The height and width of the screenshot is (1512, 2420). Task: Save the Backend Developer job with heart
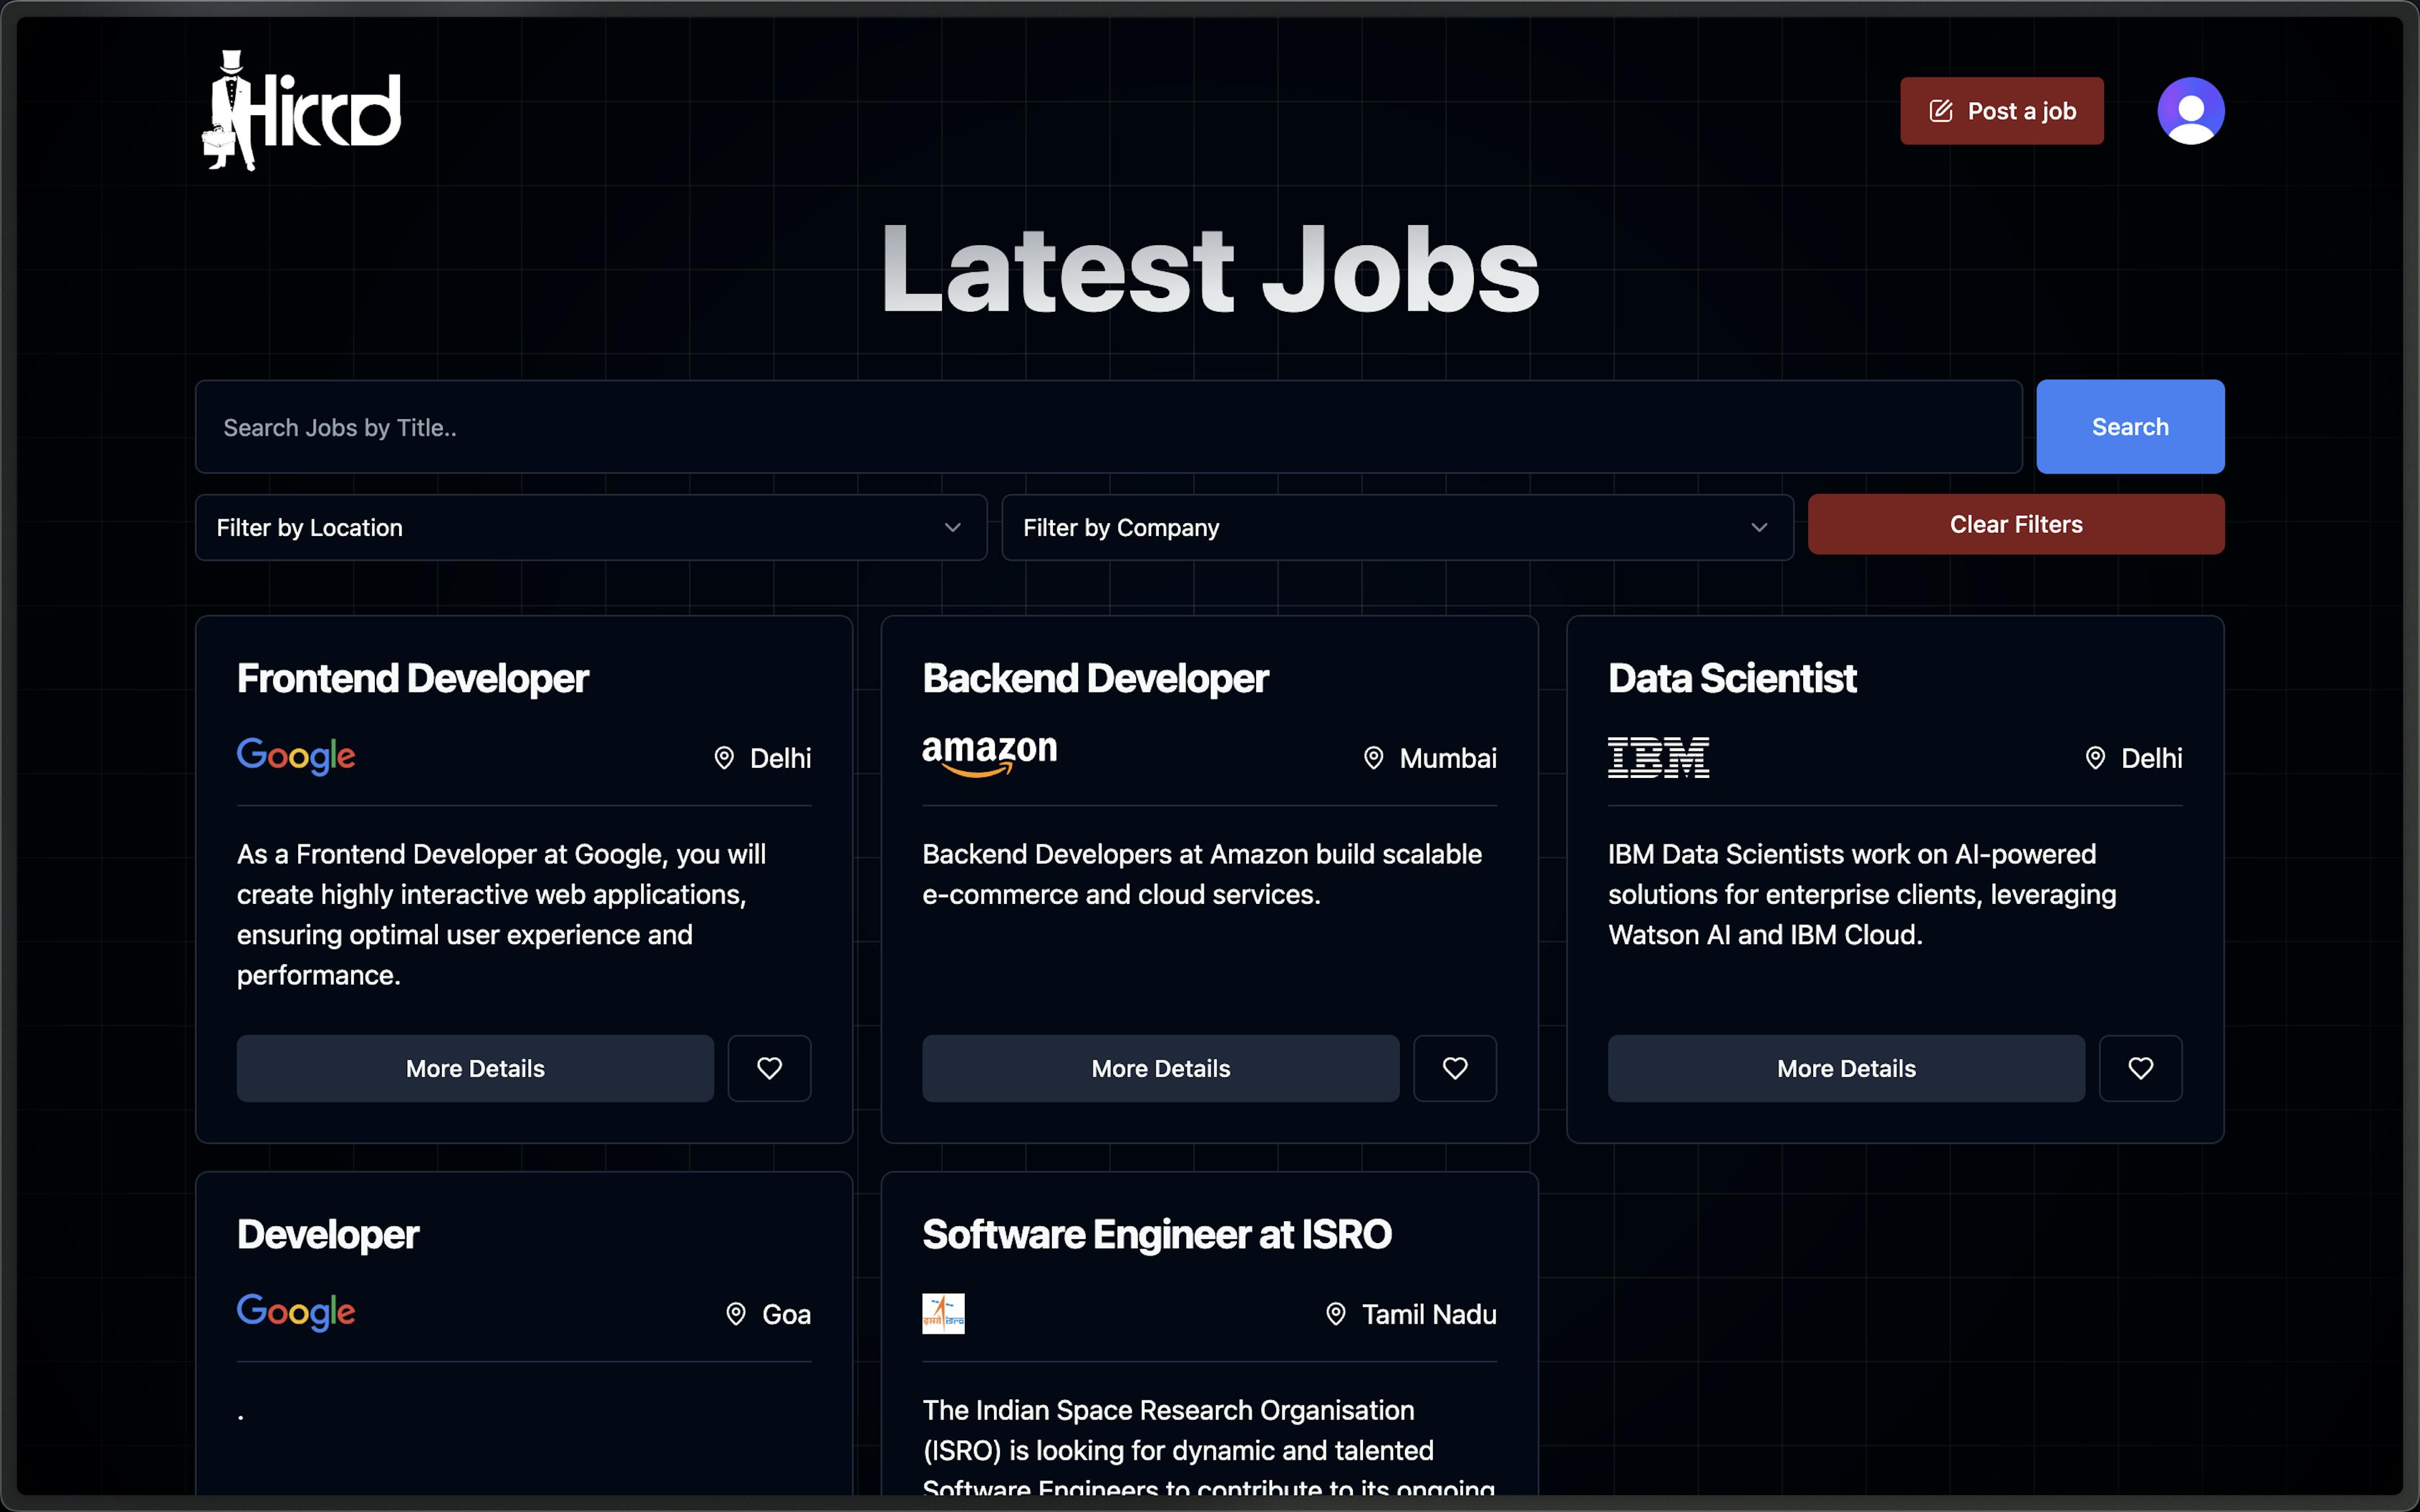(1455, 1068)
